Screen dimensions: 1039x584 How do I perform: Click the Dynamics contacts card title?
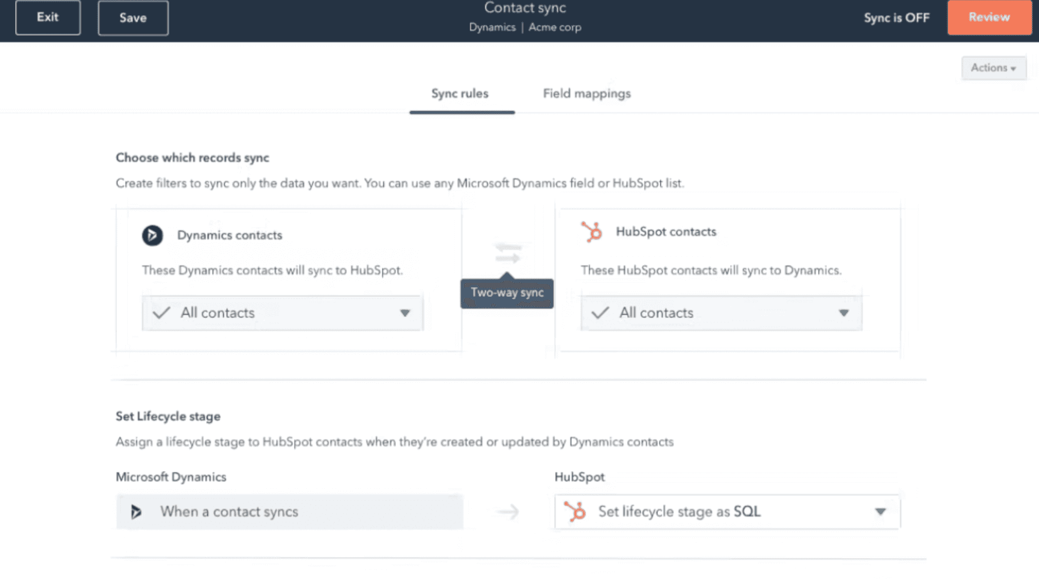click(229, 235)
